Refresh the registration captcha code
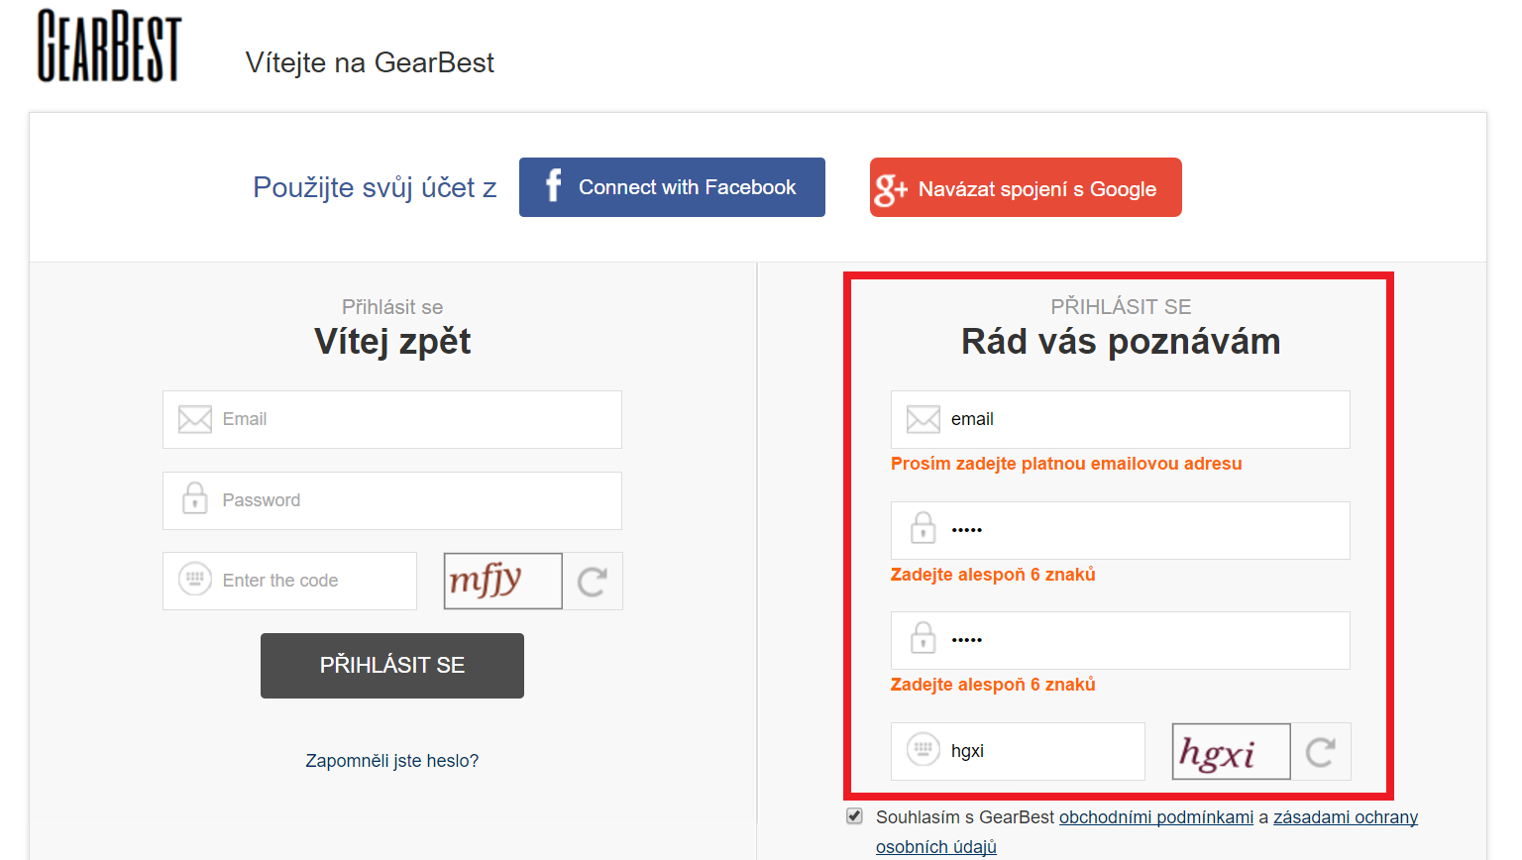This screenshot has height=860, width=1522. 1321,752
